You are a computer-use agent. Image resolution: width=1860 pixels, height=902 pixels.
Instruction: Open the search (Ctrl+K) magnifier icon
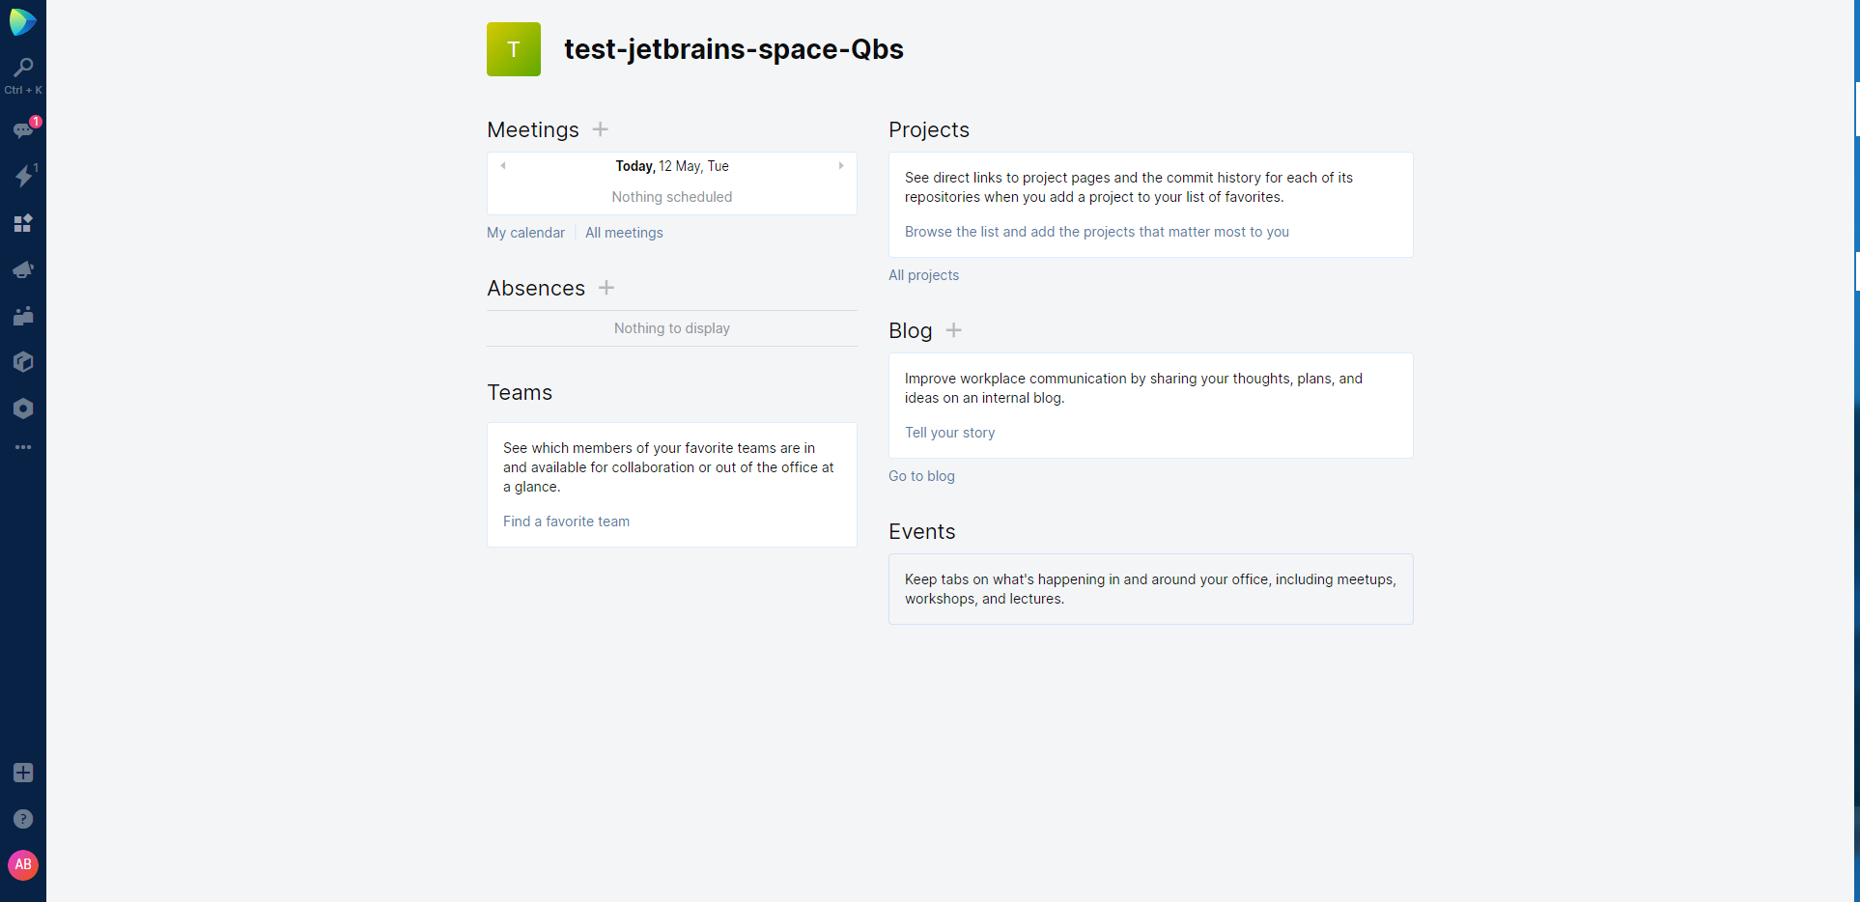pyautogui.click(x=23, y=68)
